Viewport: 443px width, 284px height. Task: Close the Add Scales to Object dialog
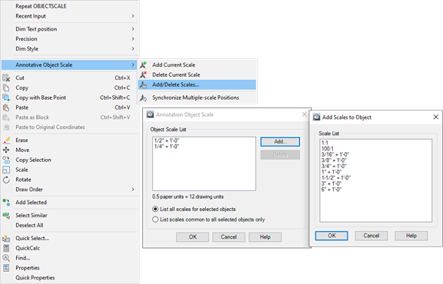[435, 117]
